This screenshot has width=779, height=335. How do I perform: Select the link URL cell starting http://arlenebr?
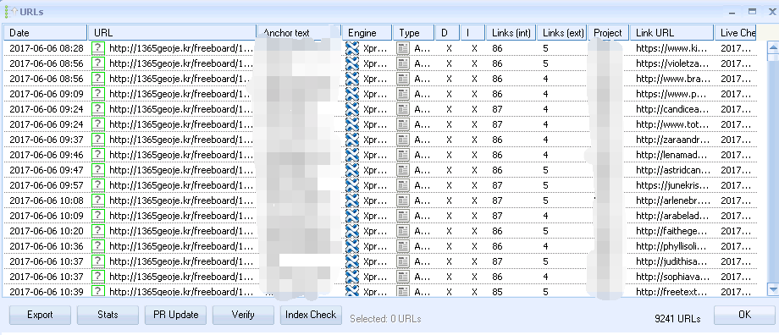[x=672, y=200]
